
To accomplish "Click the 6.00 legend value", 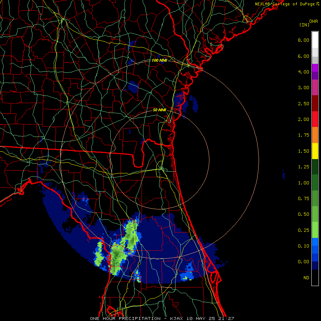I will 304,56.
